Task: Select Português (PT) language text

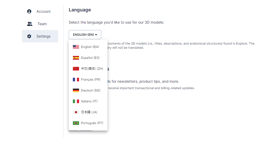Action: pyautogui.click(x=92, y=123)
